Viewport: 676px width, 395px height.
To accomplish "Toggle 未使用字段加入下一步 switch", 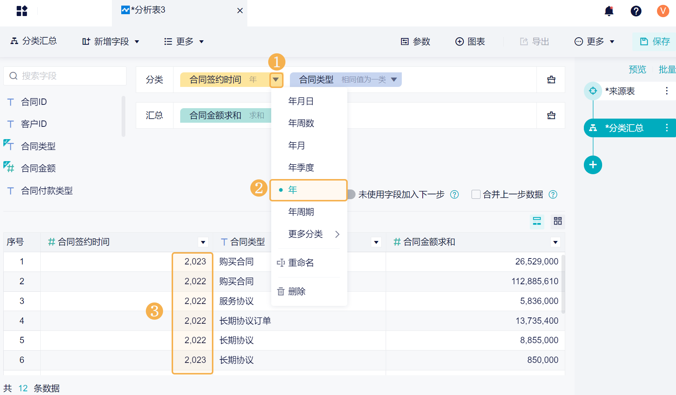I will point(351,194).
